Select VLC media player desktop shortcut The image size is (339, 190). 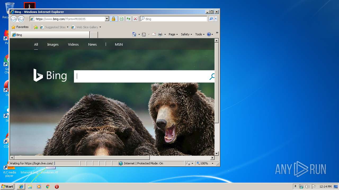coord(9,170)
